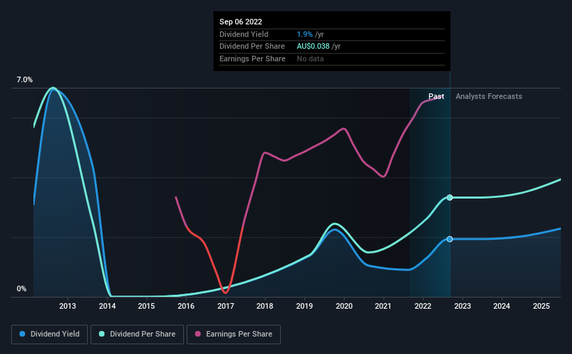Click the Past region label
The image size is (572, 354).
tap(436, 96)
